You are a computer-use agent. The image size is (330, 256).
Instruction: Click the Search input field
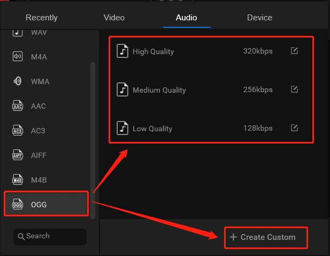coord(50,237)
